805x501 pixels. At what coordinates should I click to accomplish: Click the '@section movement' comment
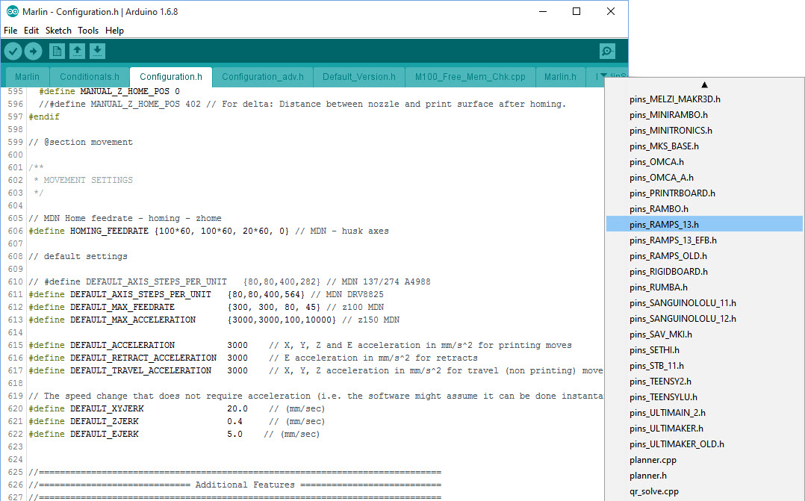[81, 142]
